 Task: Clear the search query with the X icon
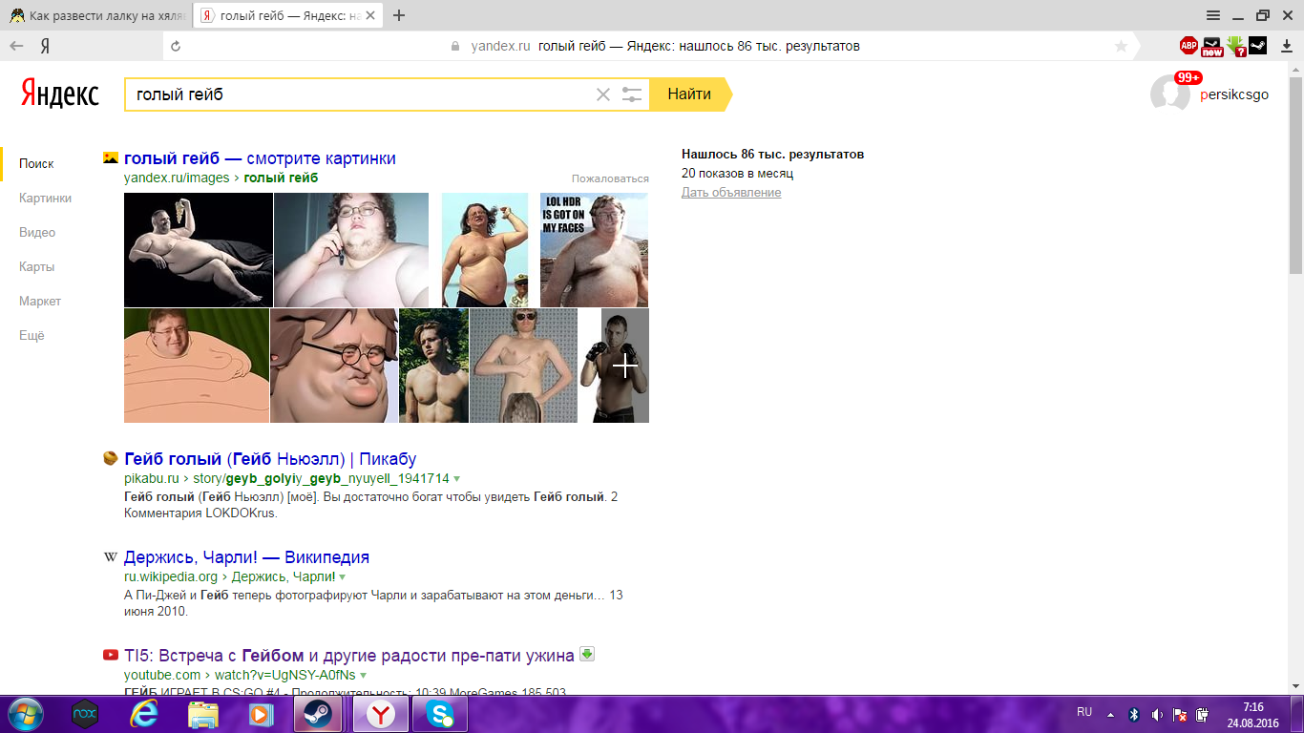tap(602, 94)
